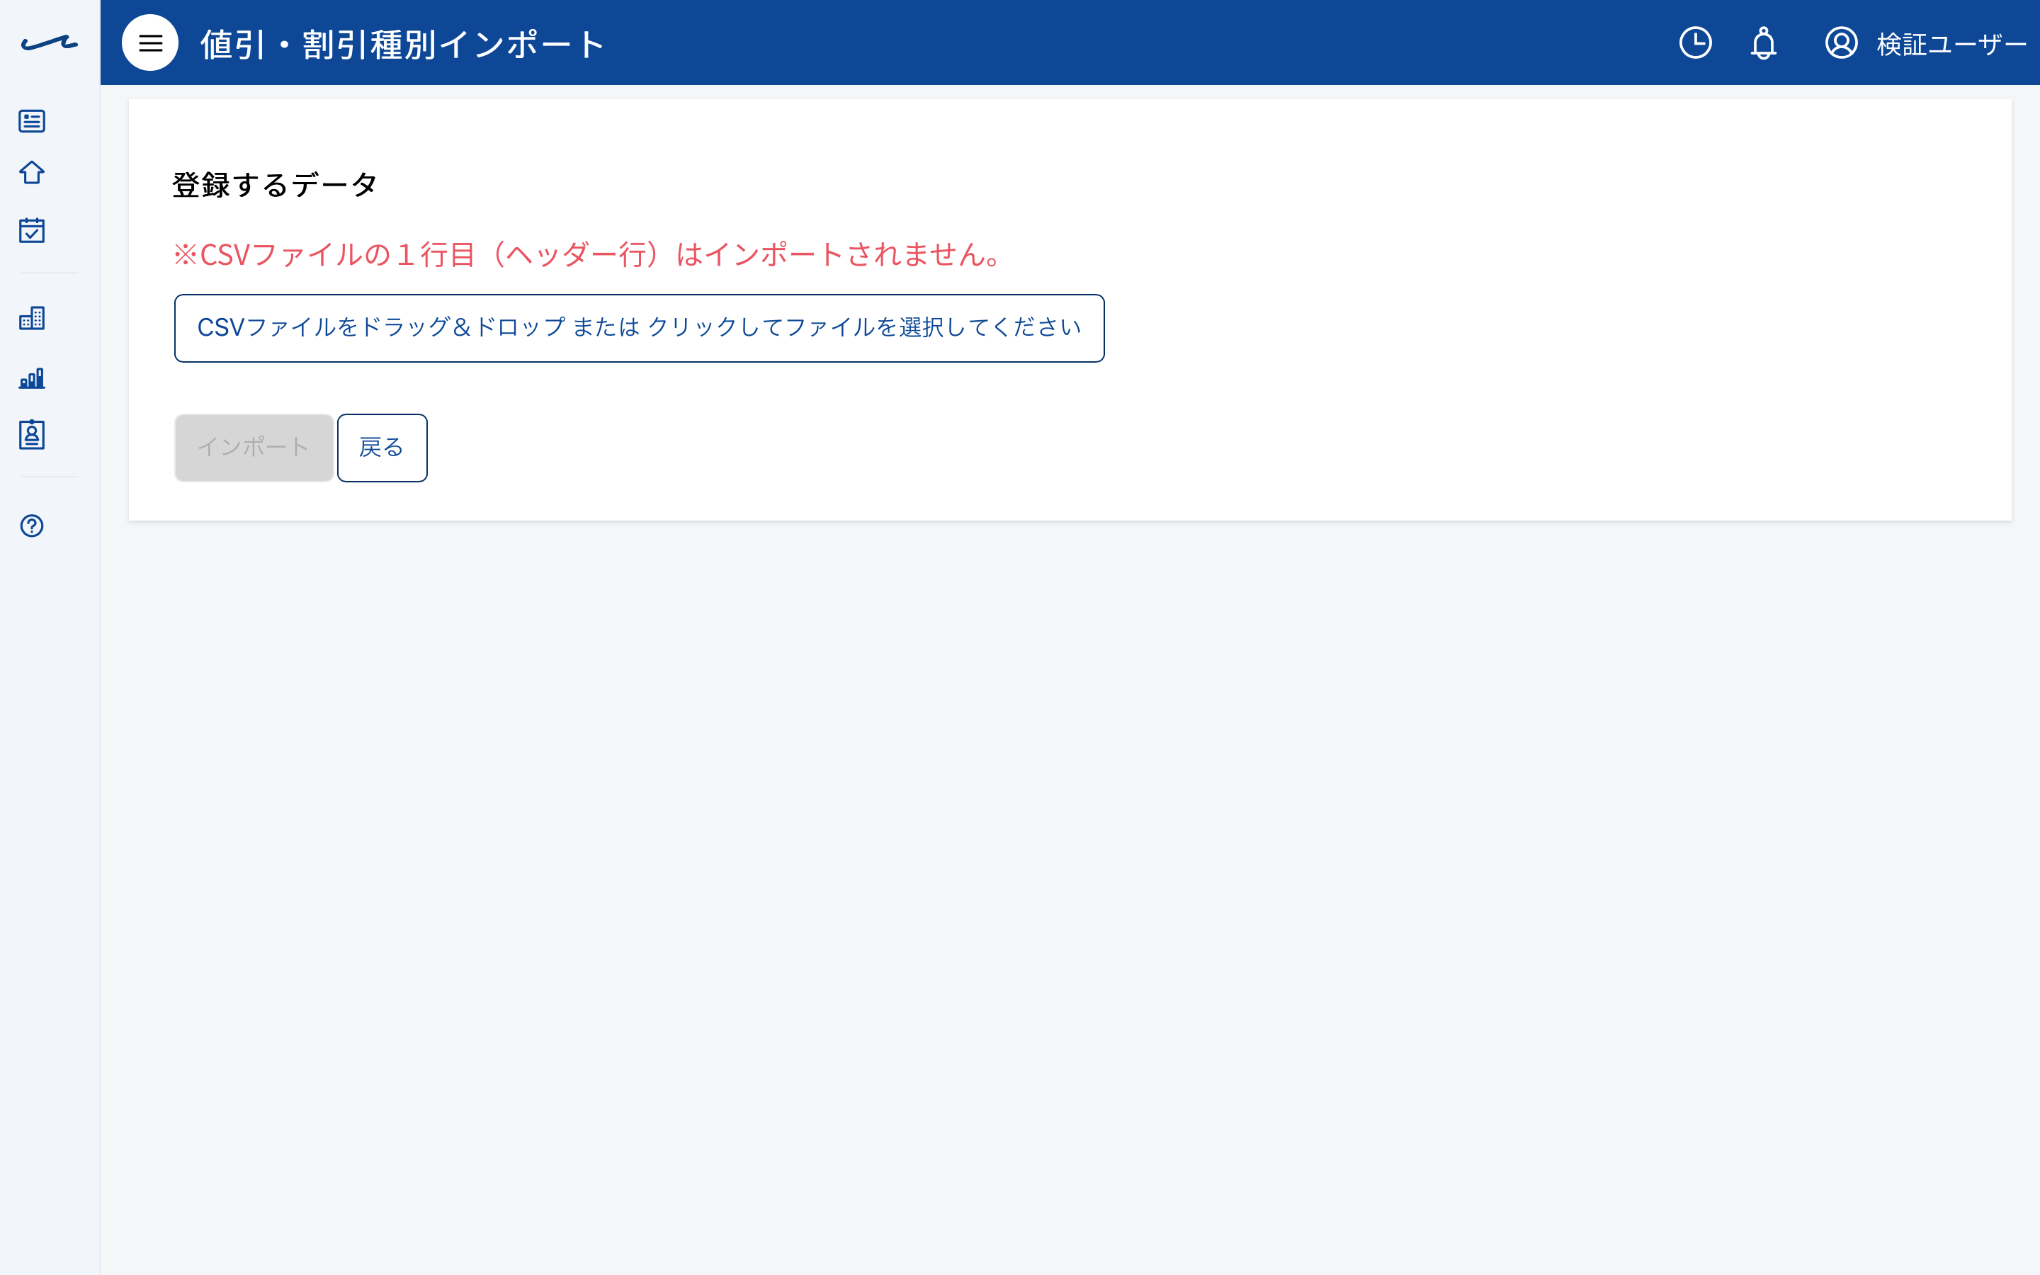Open the ID badge contacts icon

[x=32, y=435]
